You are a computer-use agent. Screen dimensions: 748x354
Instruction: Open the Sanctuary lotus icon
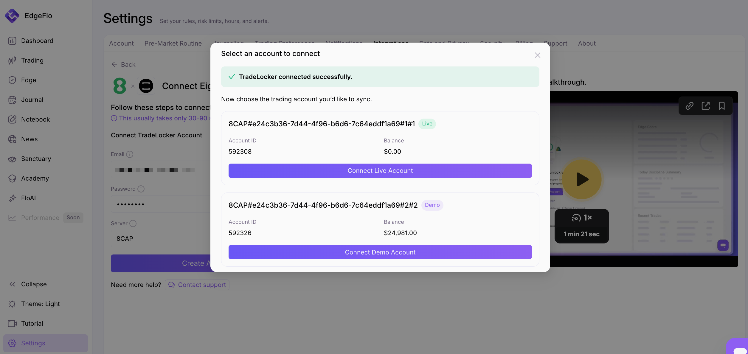(x=12, y=159)
